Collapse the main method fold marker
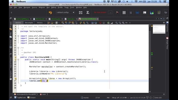Image resolution: width=178 pixels, height=100 pixels. 18,59
